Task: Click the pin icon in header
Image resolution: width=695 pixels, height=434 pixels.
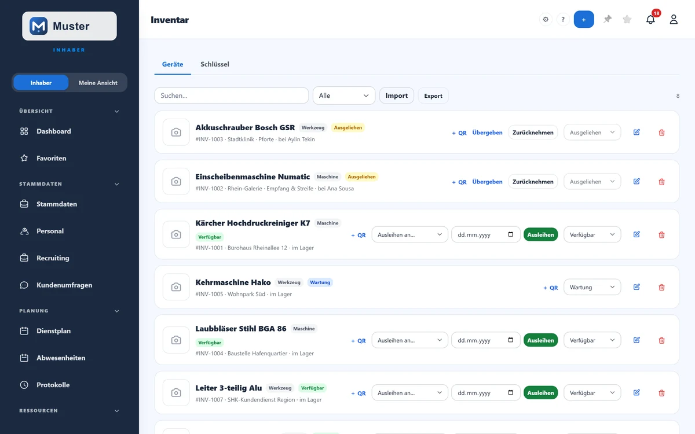Action: tap(608, 20)
